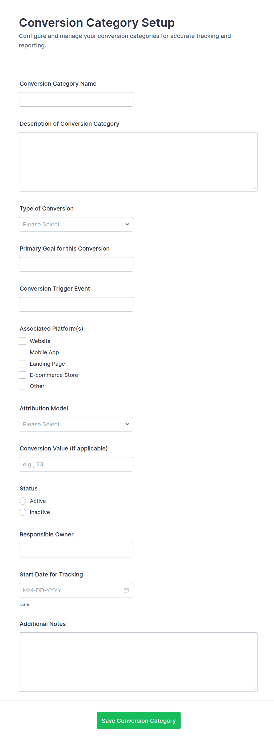Click the Start Date for Tracking input
The image size is (274, 744).
(71, 590)
